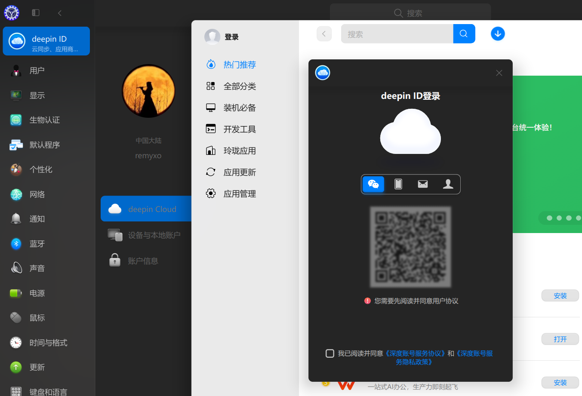Viewport: 582px width, 396px height.
Task: Click Control Center 搜索 search field
Action: (x=410, y=13)
